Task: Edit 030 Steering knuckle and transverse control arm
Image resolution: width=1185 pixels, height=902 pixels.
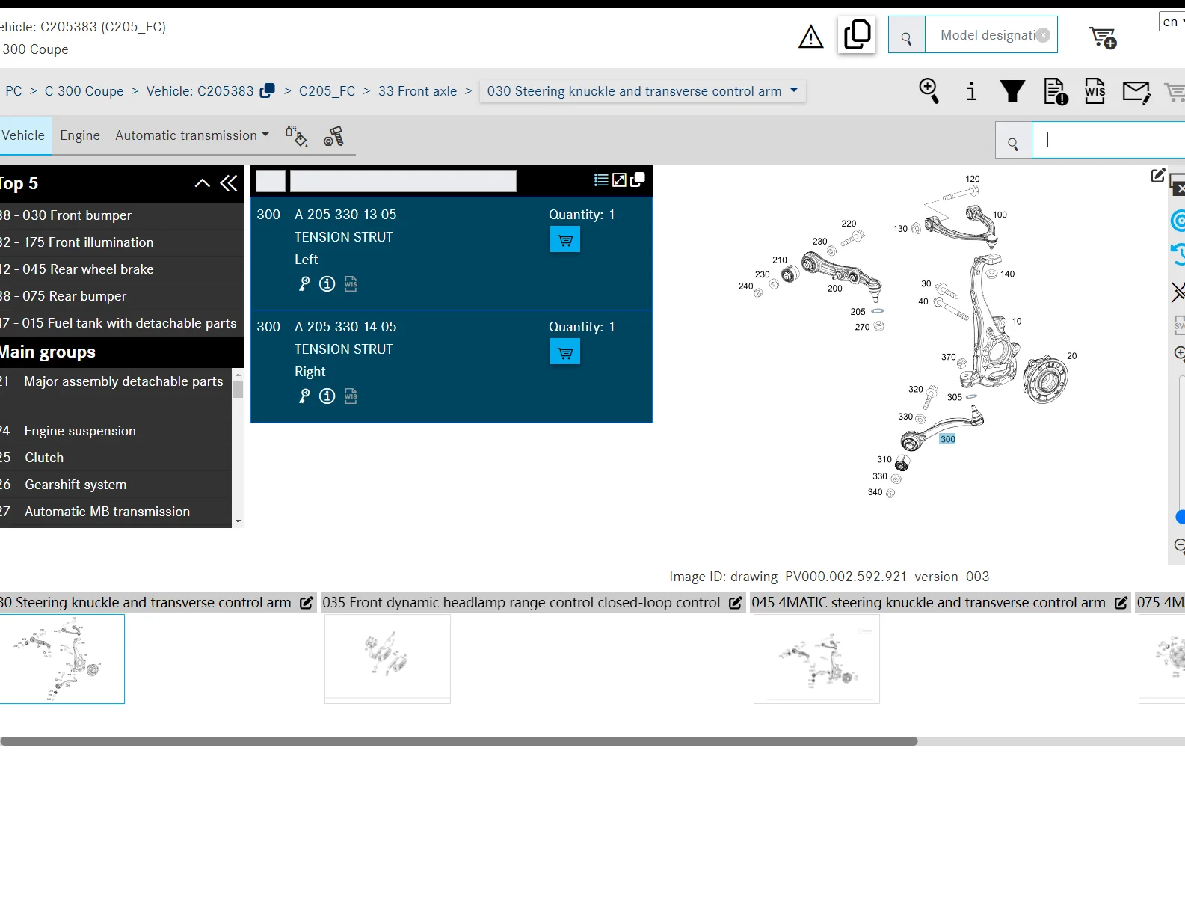Action: tap(307, 603)
